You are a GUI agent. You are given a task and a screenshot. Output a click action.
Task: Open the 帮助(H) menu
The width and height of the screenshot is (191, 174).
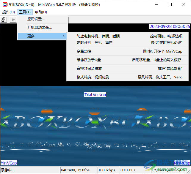pos(41,12)
